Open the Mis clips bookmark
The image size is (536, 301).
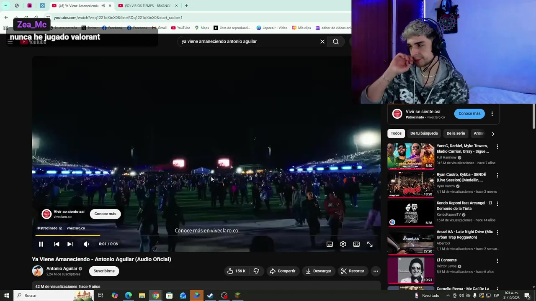pyautogui.click(x=301, y=28)
